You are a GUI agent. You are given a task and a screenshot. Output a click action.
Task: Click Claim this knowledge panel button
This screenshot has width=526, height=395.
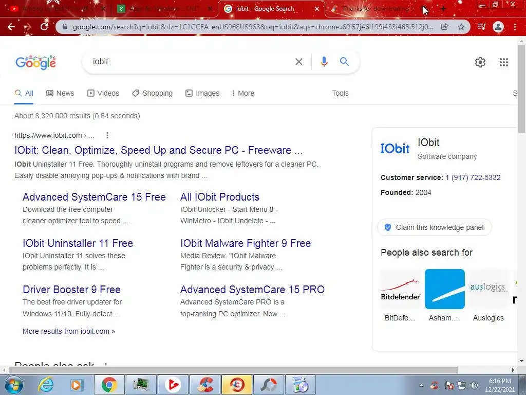pos(435,227)
